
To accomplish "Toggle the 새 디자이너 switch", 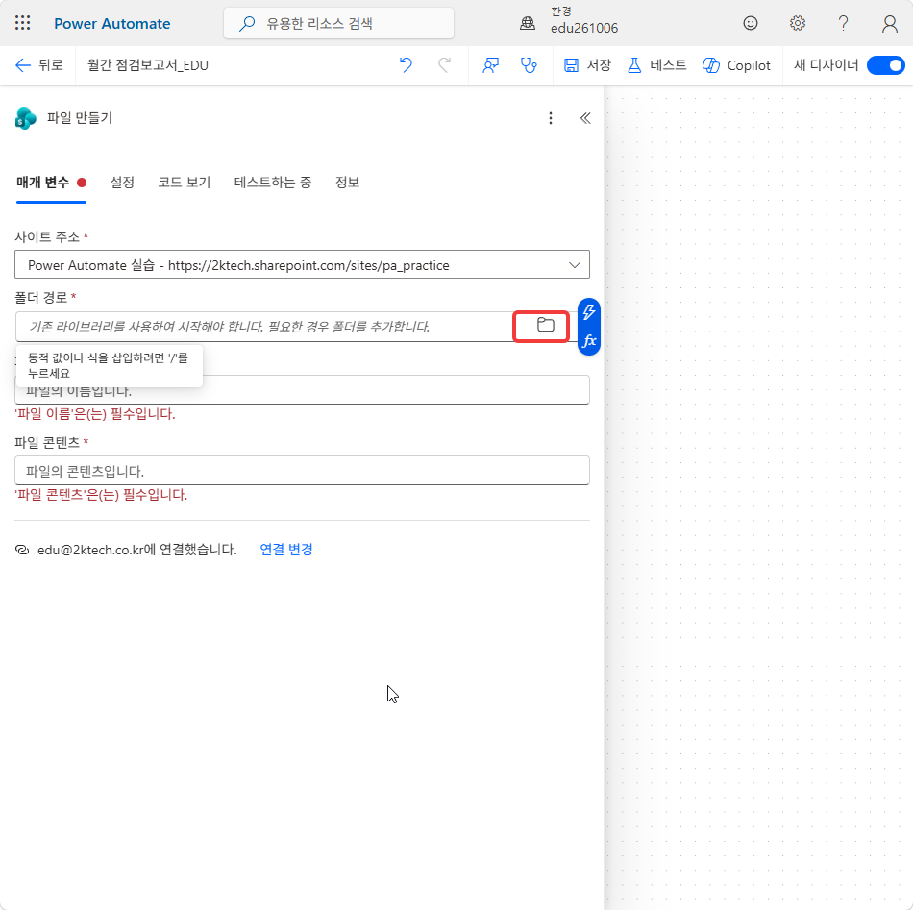I will pos(885,65).
